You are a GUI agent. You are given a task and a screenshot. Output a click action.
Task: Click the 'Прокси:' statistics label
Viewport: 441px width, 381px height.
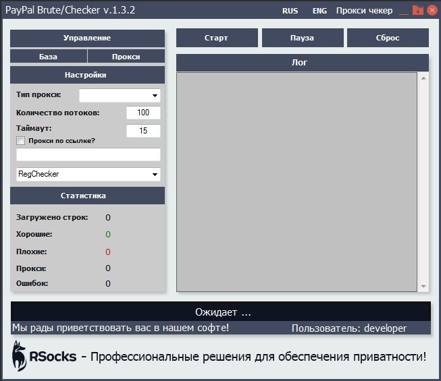[x=31, y=268]
